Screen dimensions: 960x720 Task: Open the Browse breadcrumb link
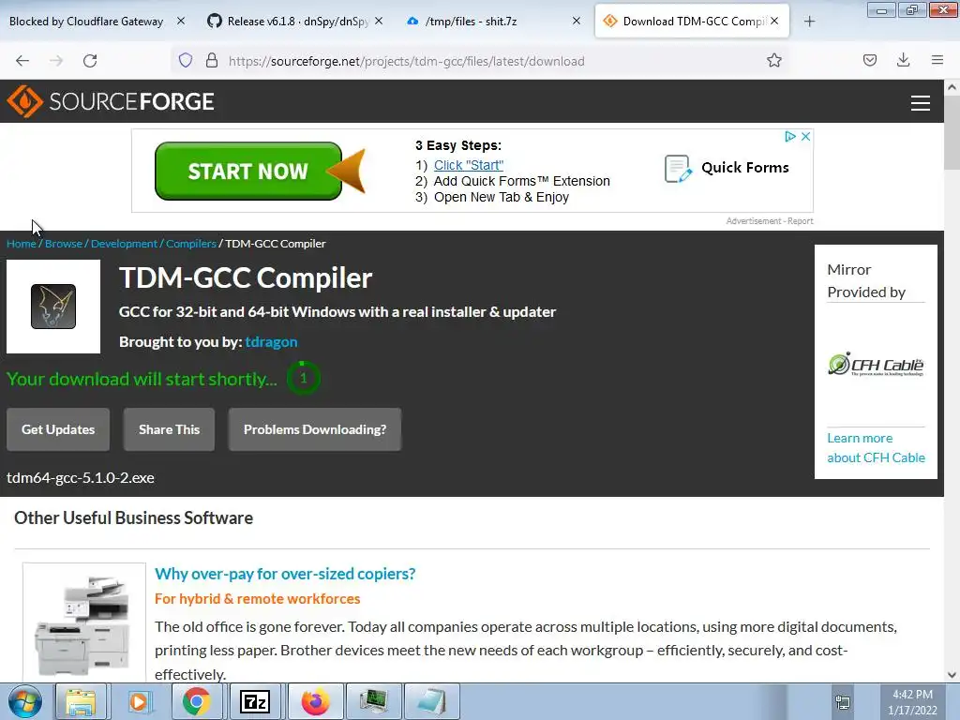64,244
